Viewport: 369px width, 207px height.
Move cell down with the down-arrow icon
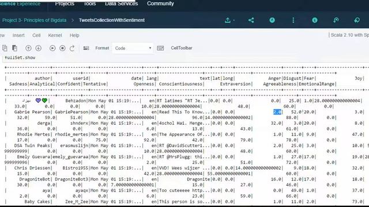point(39,48)
